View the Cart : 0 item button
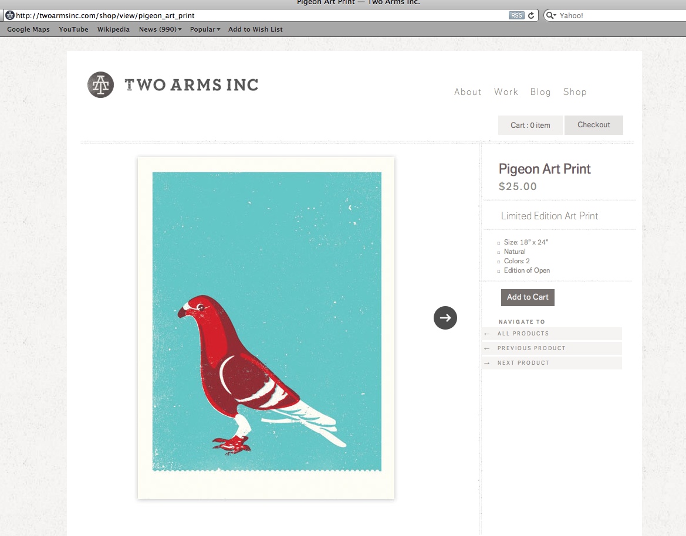Image resolution: width=686 pixels, height=536 pixels. tap(530, 125)
